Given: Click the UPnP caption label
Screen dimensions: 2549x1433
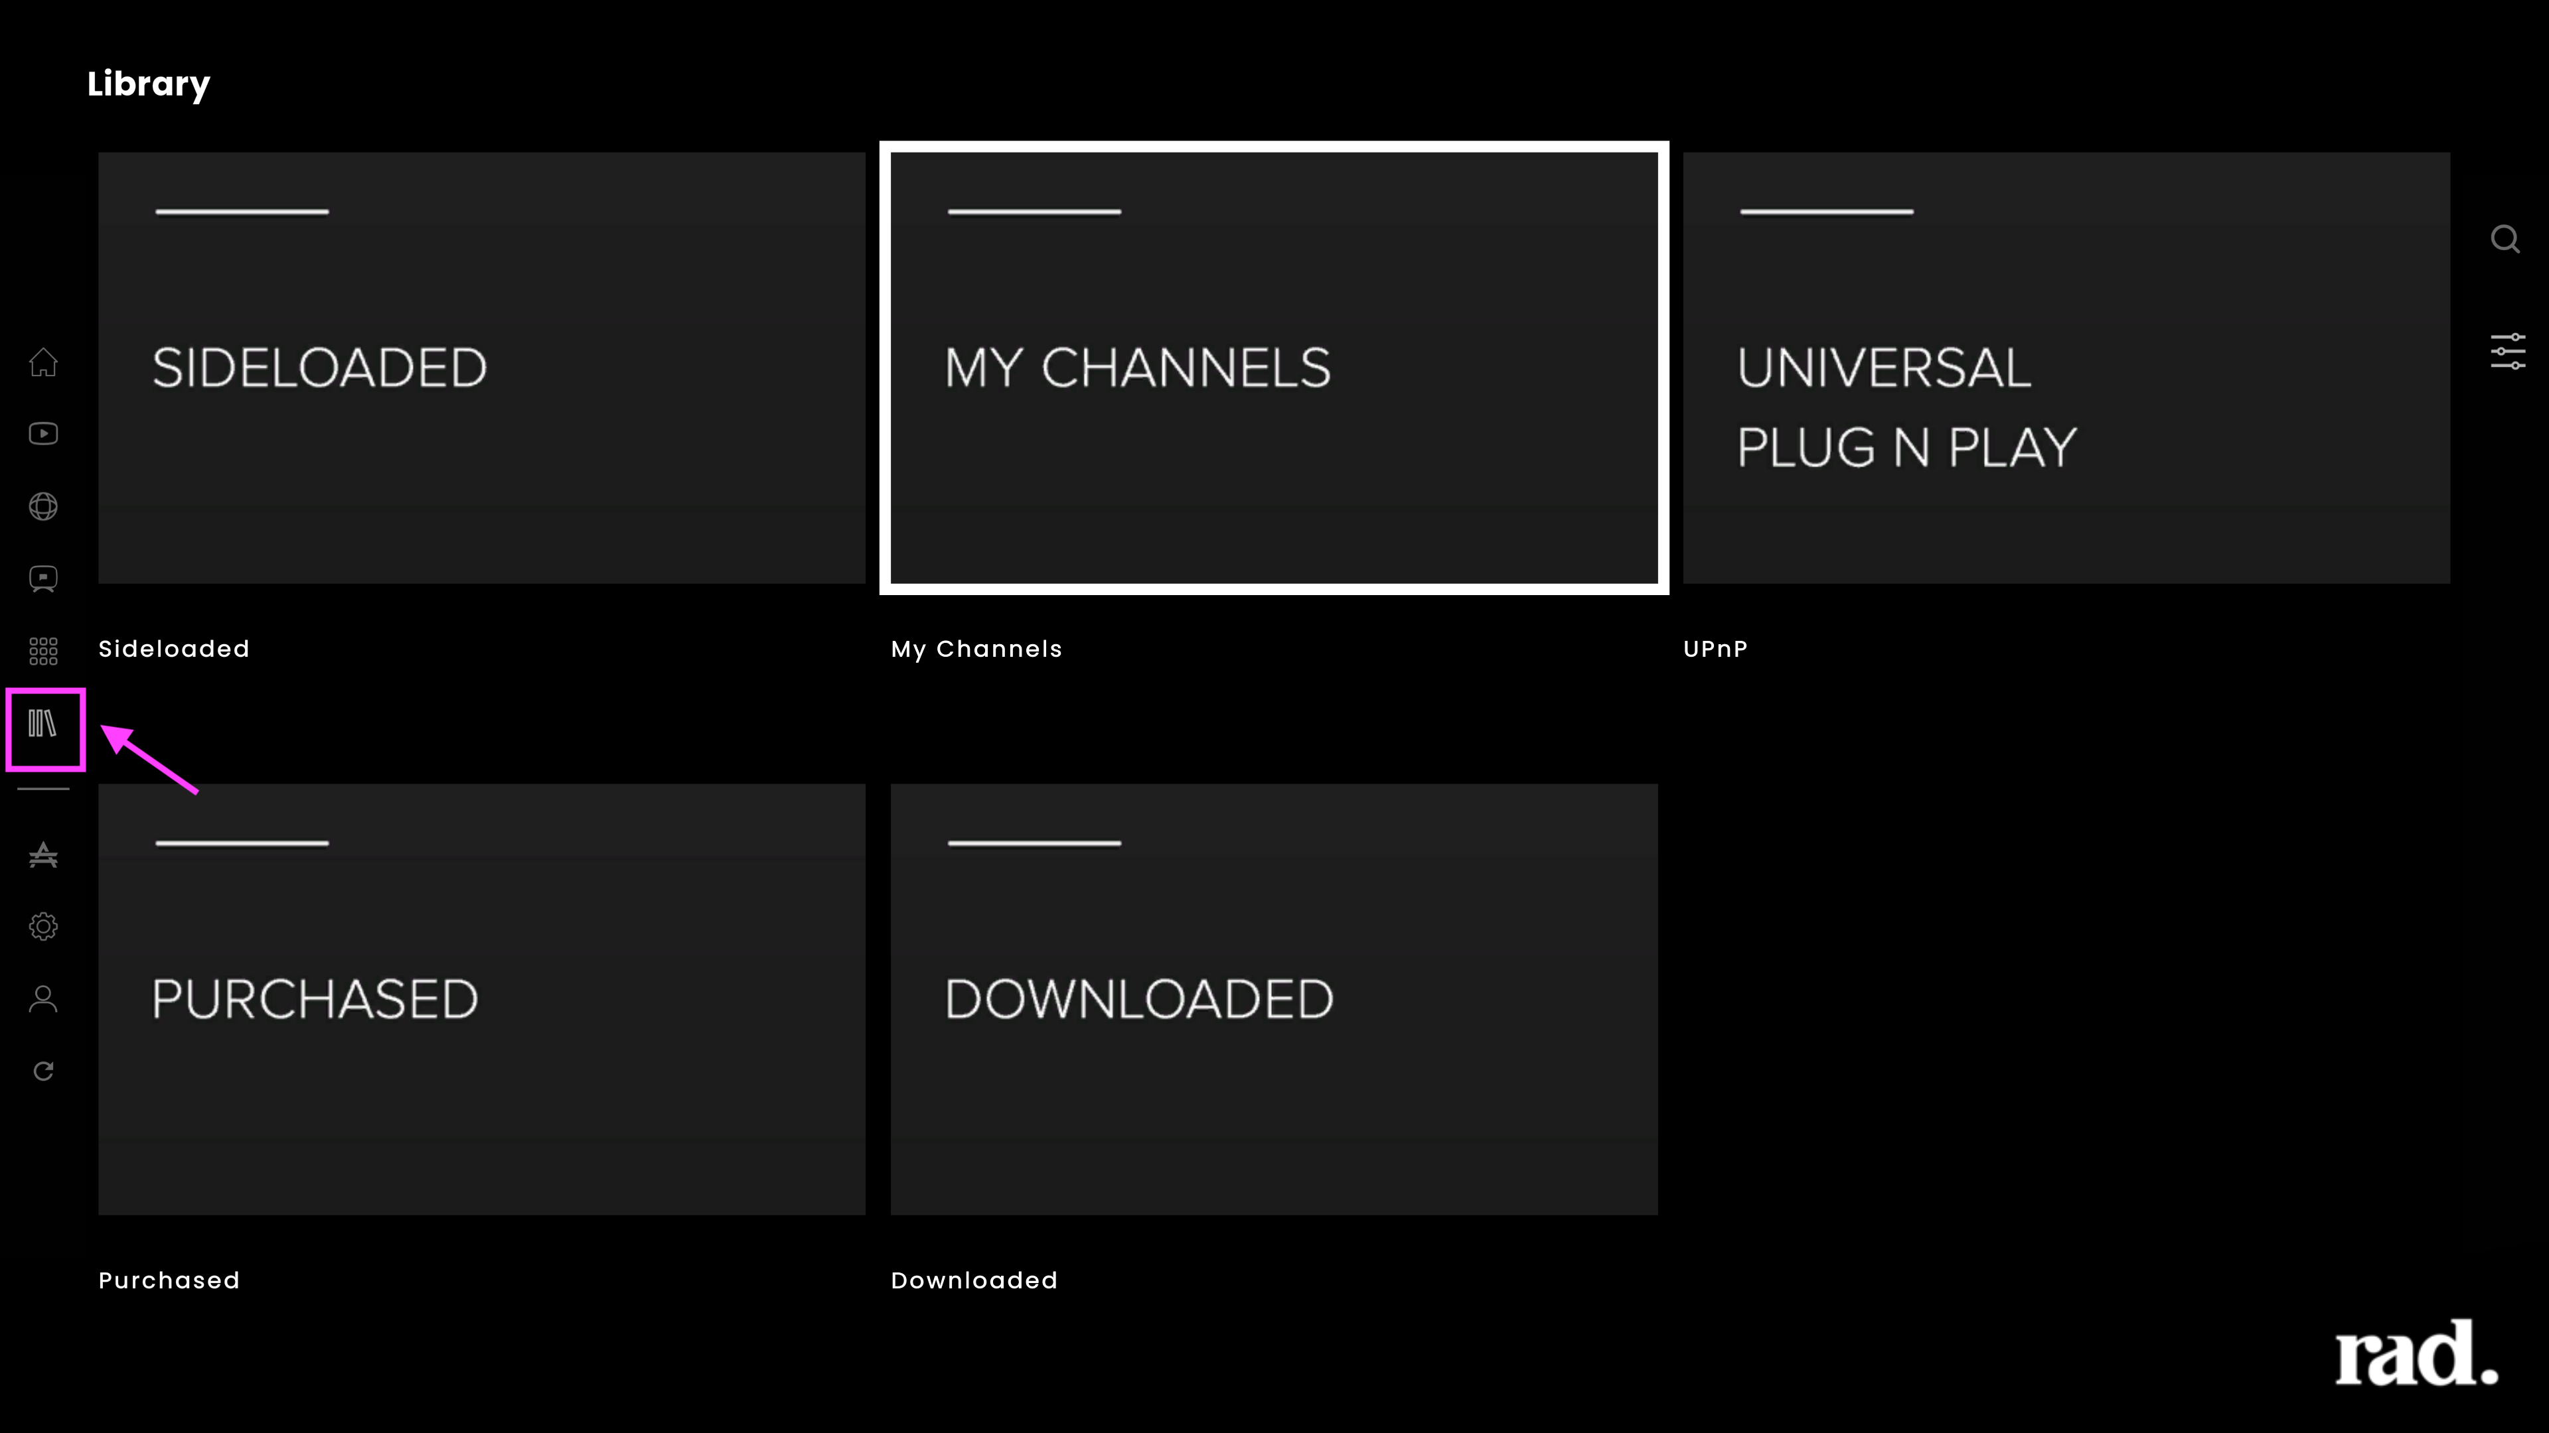Looking at the screenshot, I should click(1716, 649).
